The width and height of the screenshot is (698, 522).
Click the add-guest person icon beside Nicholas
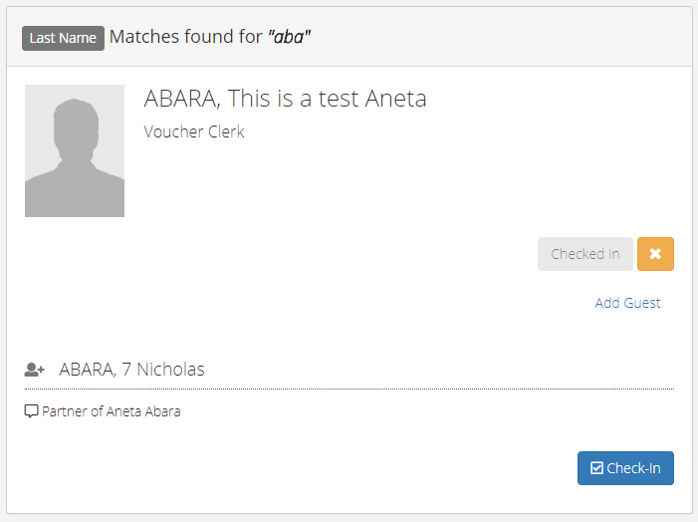coord(34,370)
